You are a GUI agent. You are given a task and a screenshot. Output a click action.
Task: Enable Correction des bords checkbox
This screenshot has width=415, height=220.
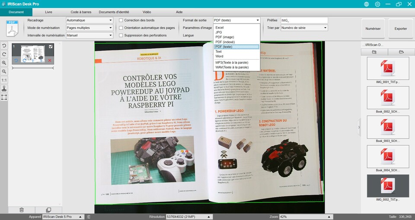coord(121,20)
